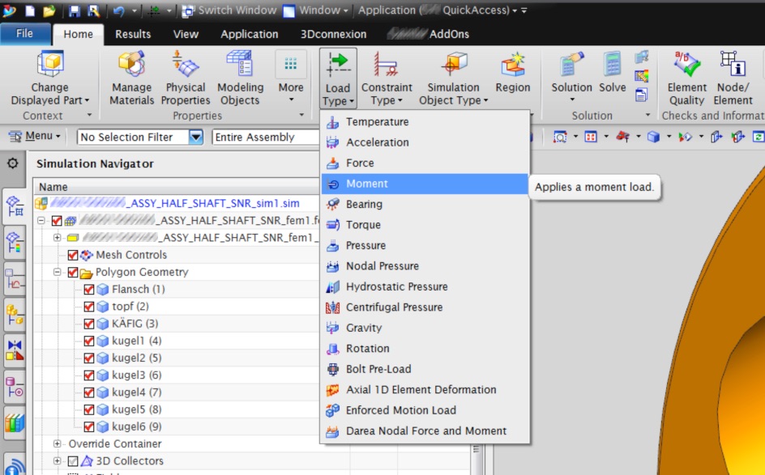Switch to the Application tab

point(250,34)
